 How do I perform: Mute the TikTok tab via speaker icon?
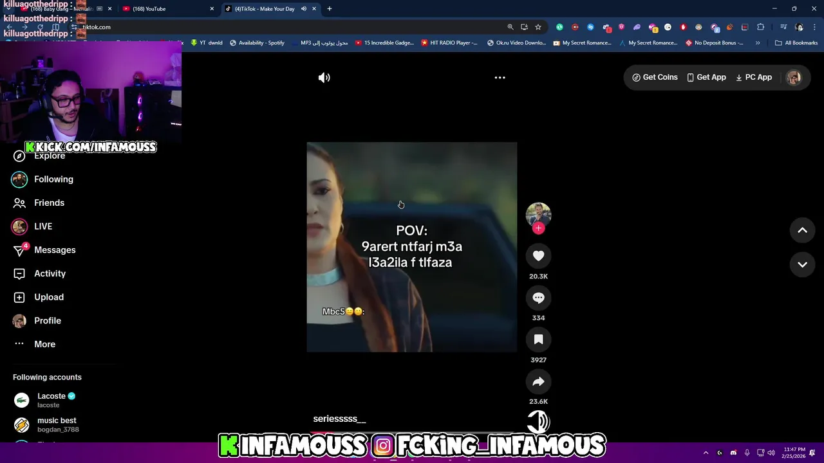click(303, 8)
